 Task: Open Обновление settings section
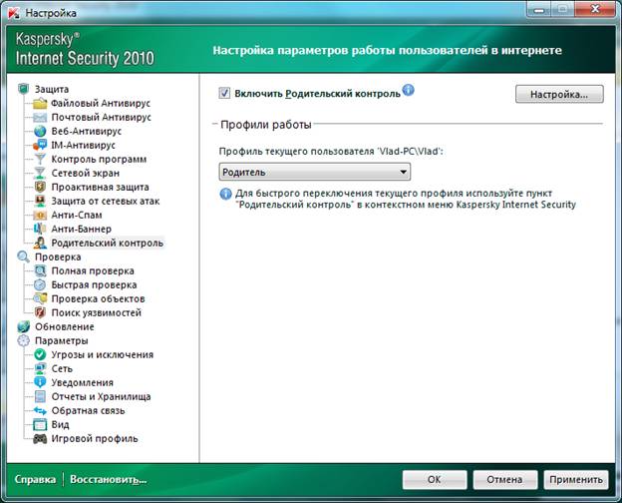click(64, 326)
